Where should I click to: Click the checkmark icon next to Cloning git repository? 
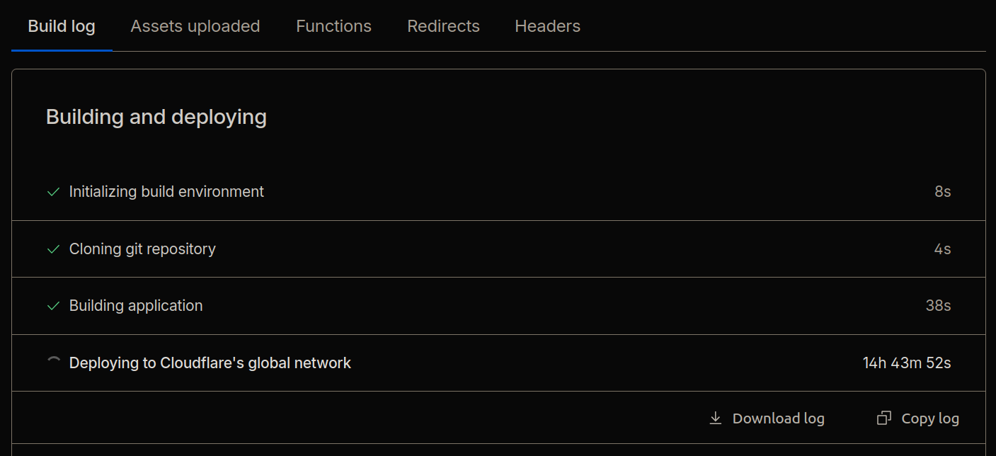(x=53, y=249)
